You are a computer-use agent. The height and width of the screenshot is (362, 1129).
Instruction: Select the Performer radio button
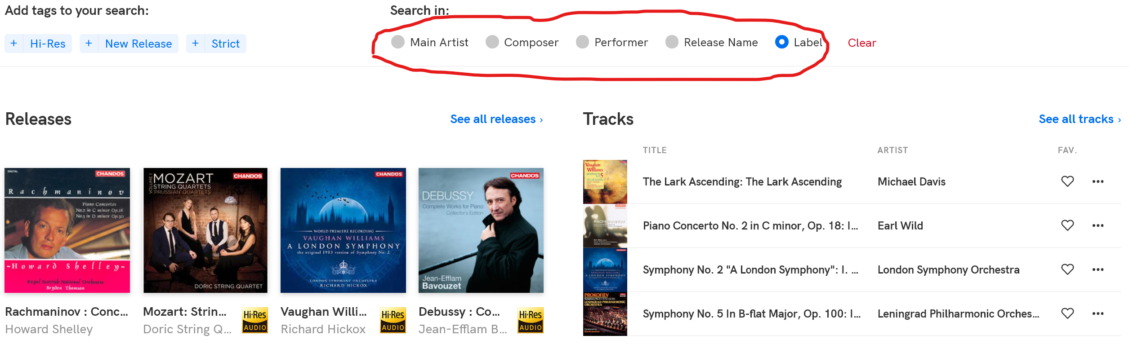[583, 42]
